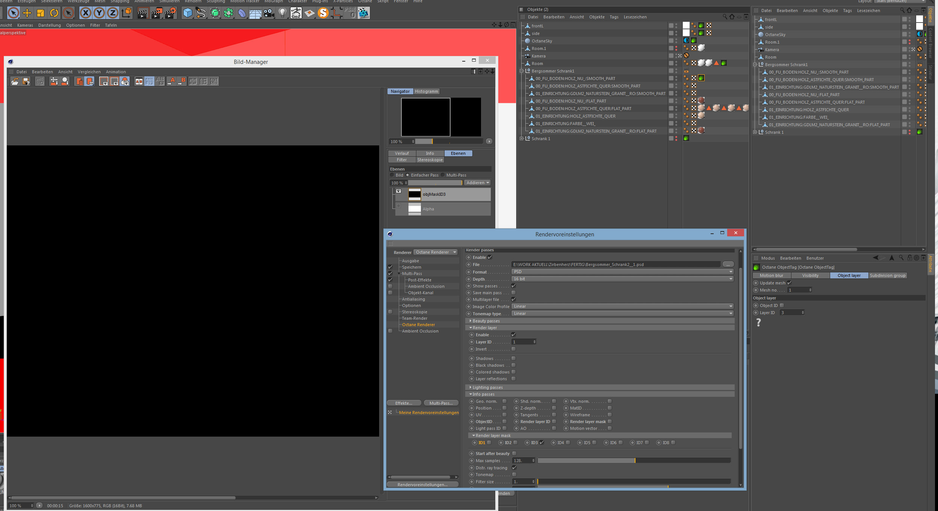Open the Format PSD dropdown
938x511 pixels.
[622, 272]
